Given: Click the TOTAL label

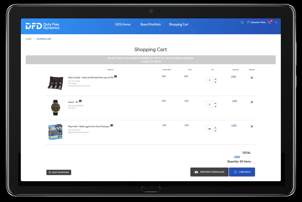Looking at the screenshot, I should coord(246,153).
